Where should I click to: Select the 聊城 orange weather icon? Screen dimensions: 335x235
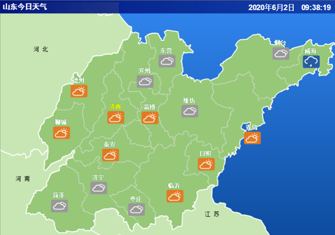coord(62,133)
